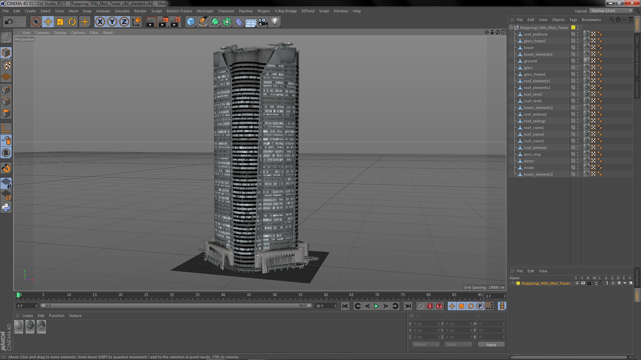Viewport: 641px width, 360px height.
Task: Click the coordinate system icon
Action: (137, 22)
